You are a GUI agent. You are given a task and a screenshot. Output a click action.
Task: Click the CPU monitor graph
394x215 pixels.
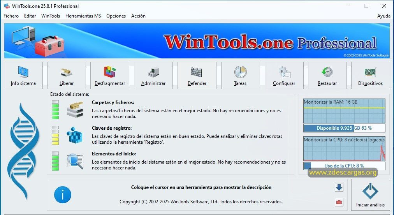[x=344, y=149]
